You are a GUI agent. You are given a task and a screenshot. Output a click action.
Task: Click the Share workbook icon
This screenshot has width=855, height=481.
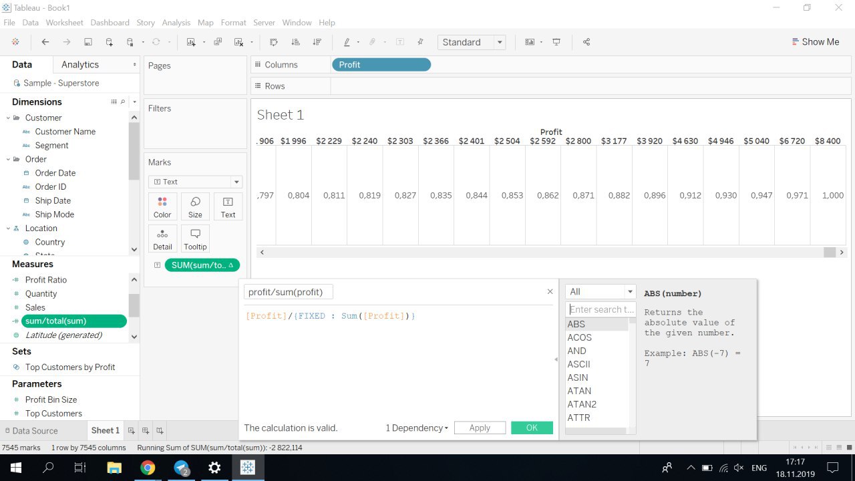[586, 42]
